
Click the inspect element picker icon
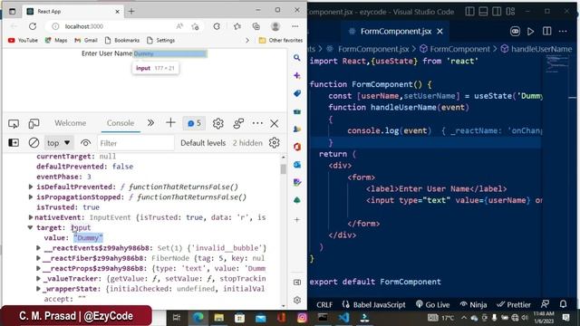tap(14, 123)
